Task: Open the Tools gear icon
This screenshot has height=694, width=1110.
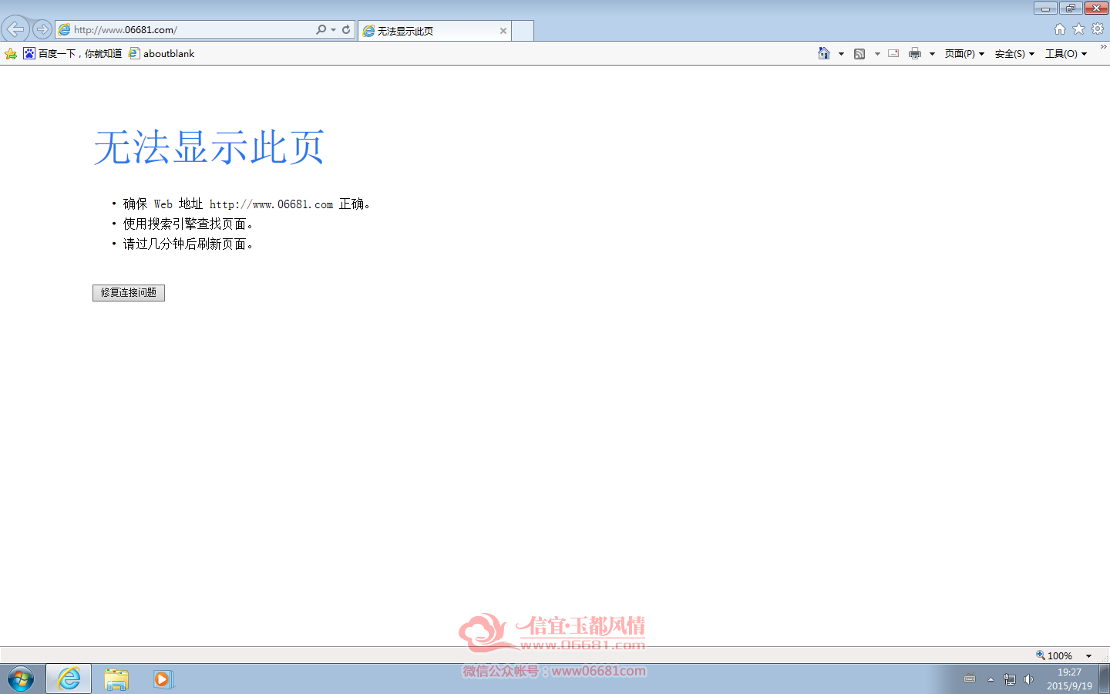Action: tap(1098, 29)
